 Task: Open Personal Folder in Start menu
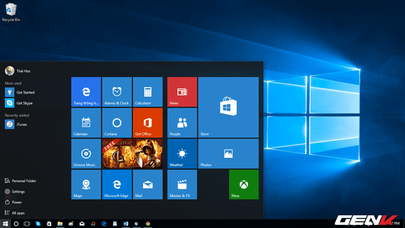pos(20,180)
